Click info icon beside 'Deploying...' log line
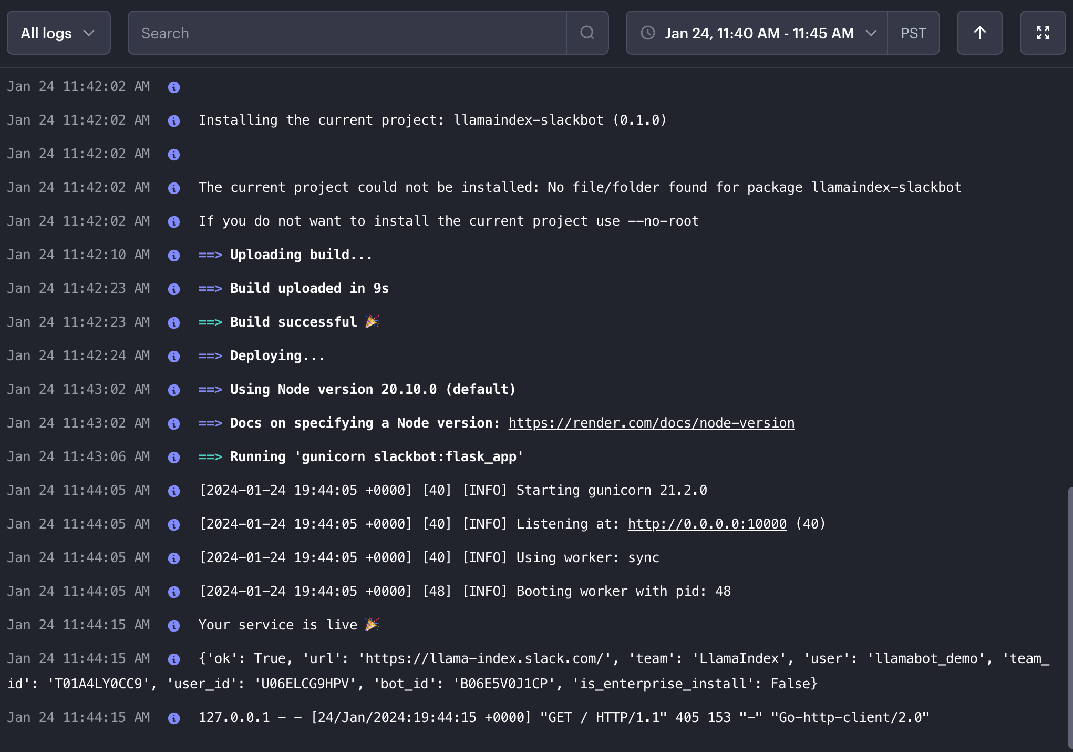1073x752 pixels. click(174, 356)
